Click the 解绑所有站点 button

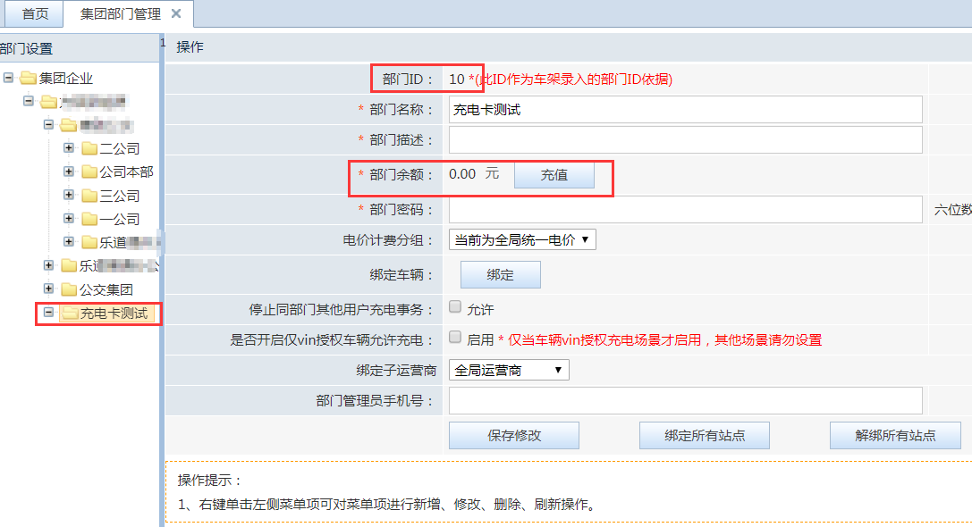pyautogui.click(x=895, y=435)
